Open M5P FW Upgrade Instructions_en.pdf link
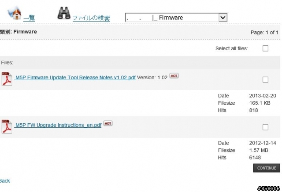Viewport: 282px width, 192px height. [x=59, y=125]
